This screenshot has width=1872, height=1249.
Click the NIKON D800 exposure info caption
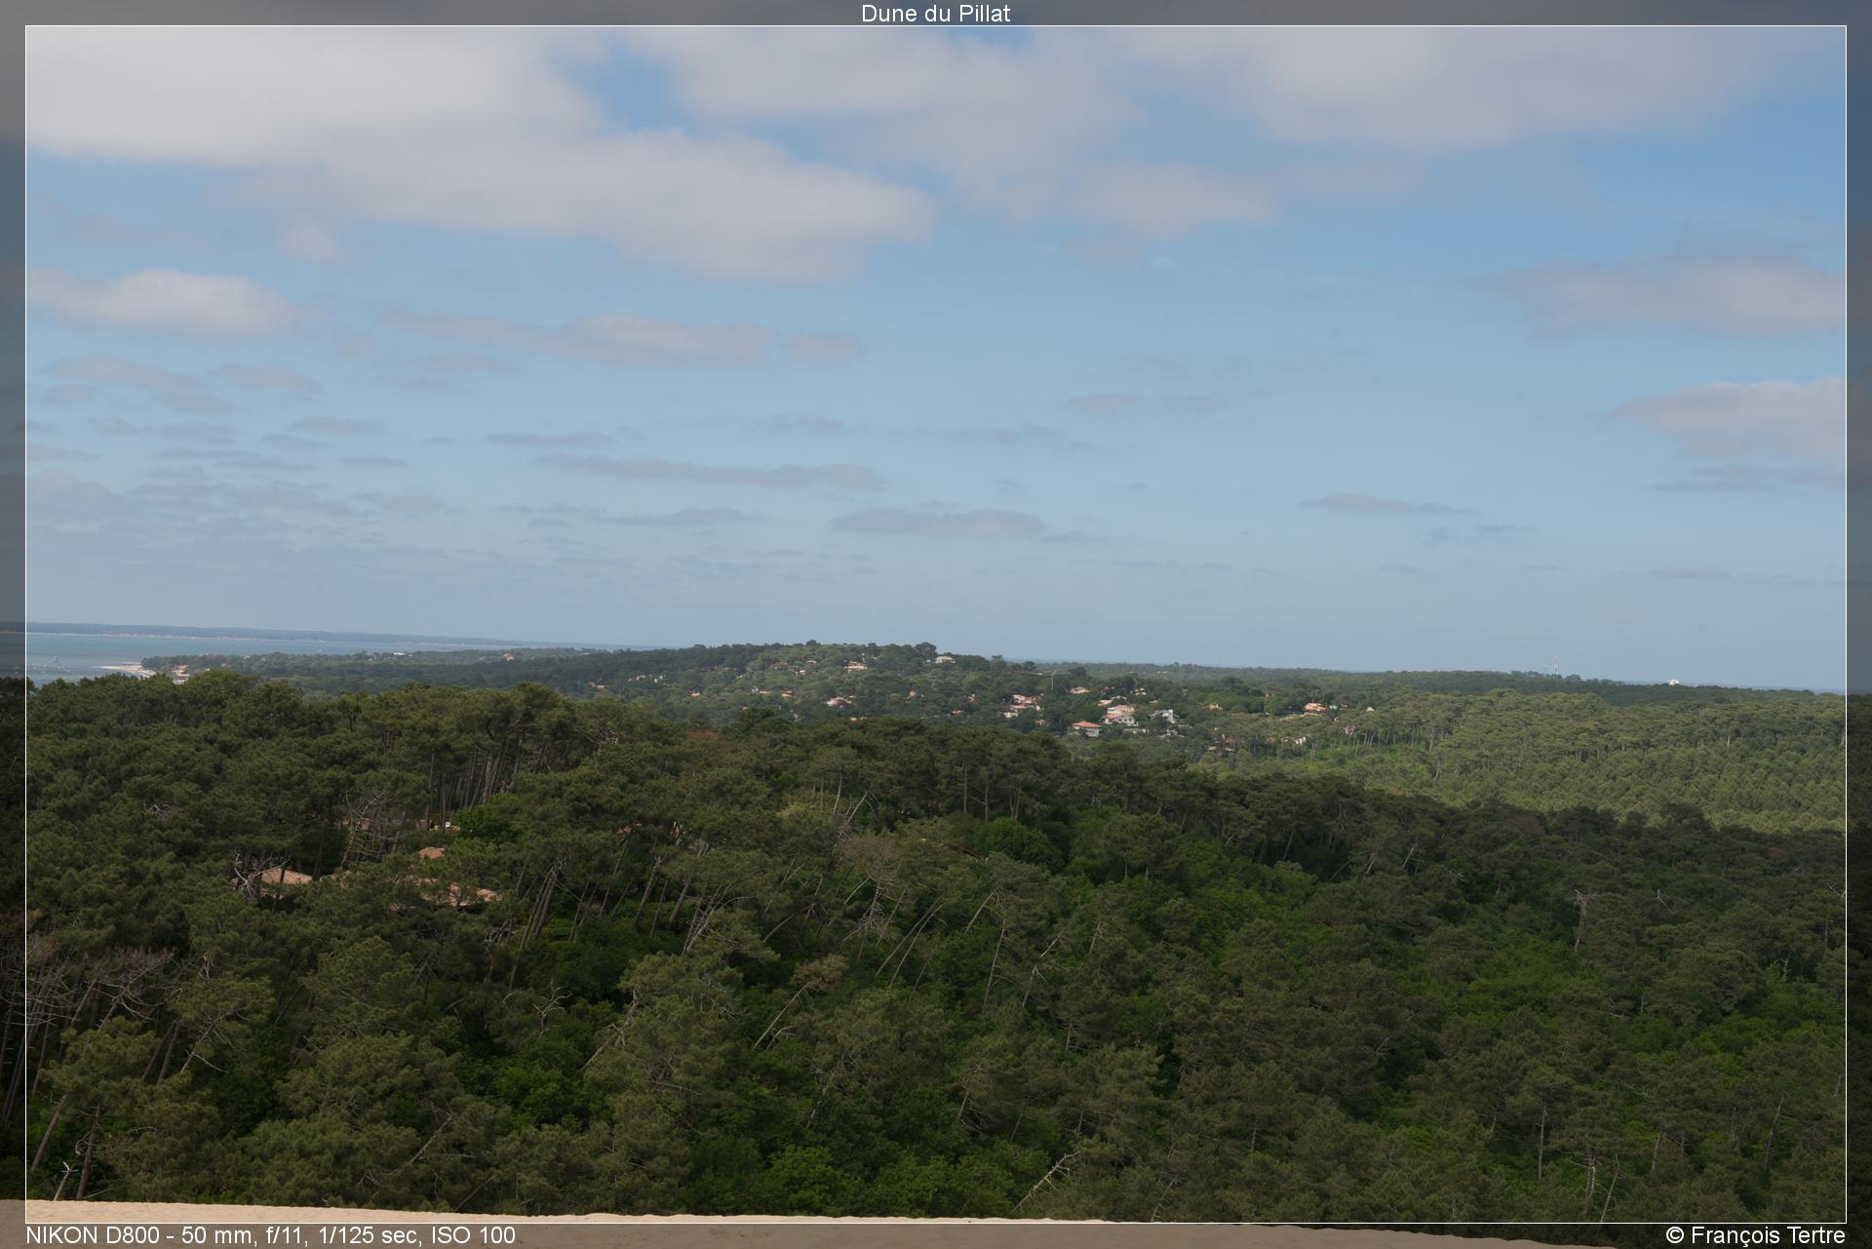tap(270, 1235)
